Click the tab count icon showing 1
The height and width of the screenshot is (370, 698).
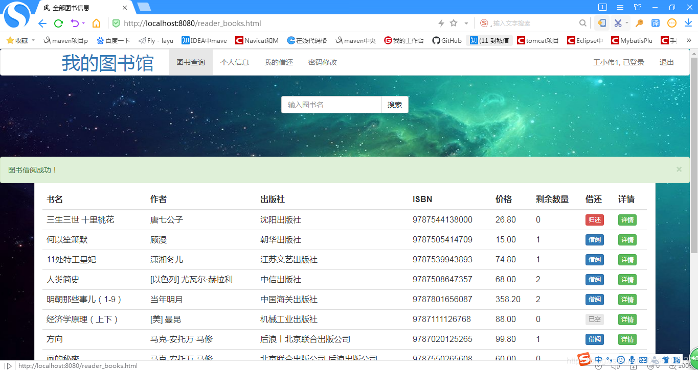pos(603,7)
